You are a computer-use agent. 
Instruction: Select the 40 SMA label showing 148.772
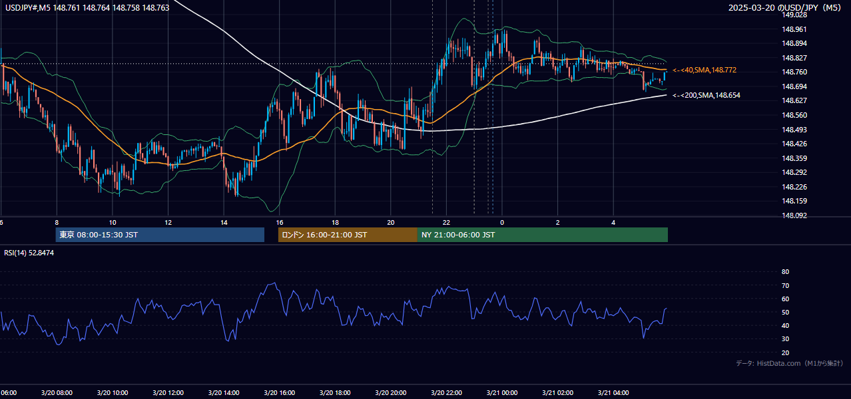pos(705,70)
